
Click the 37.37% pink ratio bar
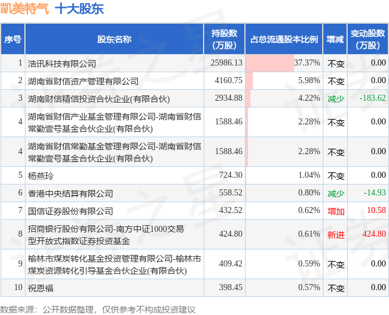pyautogui.click(x=270, y=63)
